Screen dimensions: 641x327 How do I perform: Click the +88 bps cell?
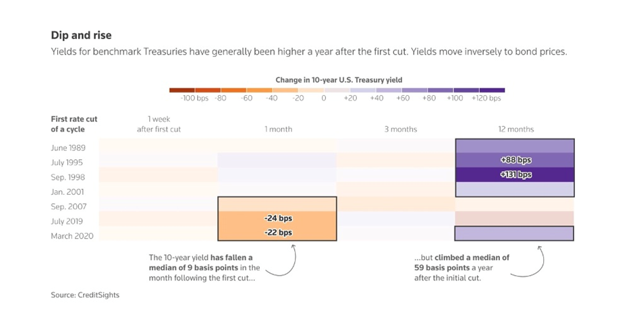tap(515, 160)
